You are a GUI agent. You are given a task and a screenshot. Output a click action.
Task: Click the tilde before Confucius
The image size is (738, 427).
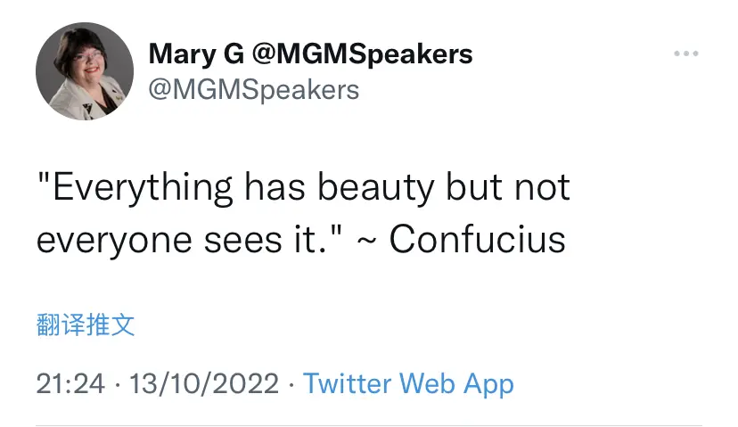(365, 240)
